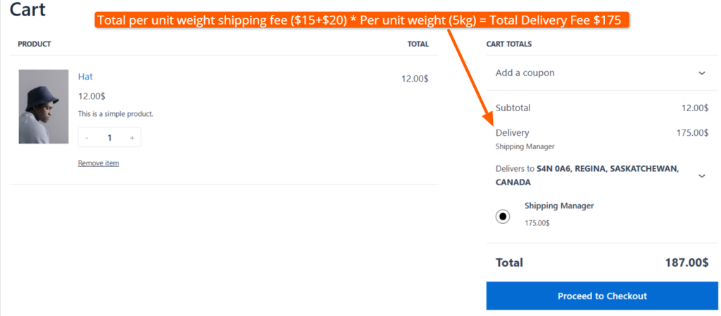Viewport: 721px width, 316px height.
Task: Click the Hat quantity input field
Action: coord(109,138)
